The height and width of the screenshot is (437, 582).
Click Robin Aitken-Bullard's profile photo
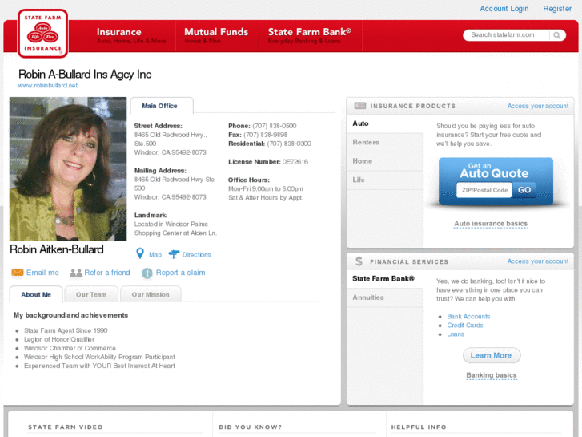pyautogui.click(x=68, y=169)
